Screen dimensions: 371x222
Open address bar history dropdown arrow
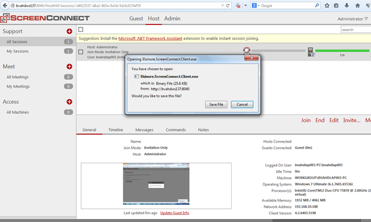pos(222,5)
